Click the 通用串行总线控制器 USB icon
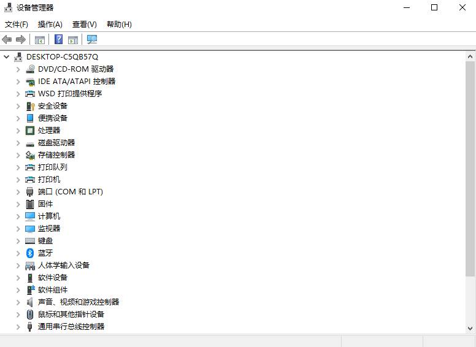 pos(29,327)
